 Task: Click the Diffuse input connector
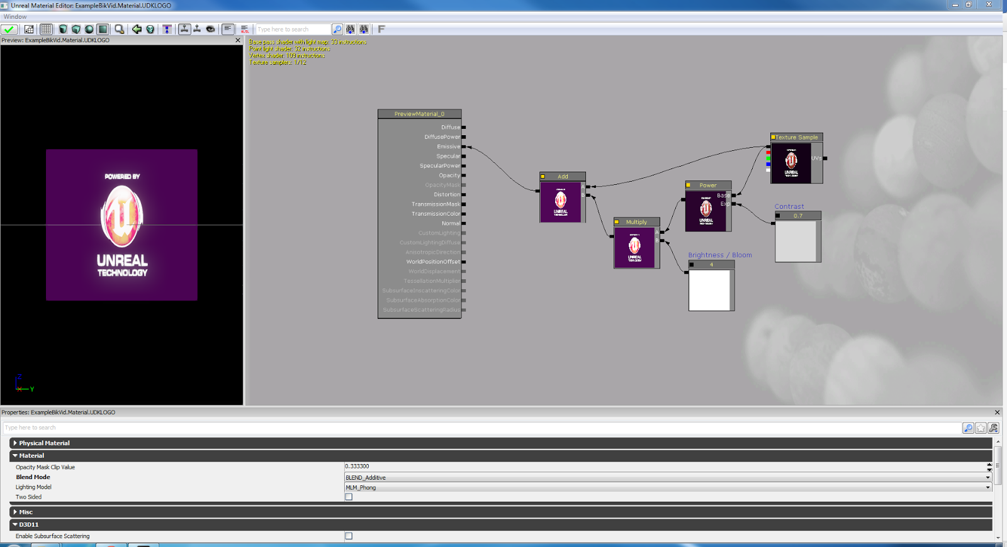[x=464, y=128]
